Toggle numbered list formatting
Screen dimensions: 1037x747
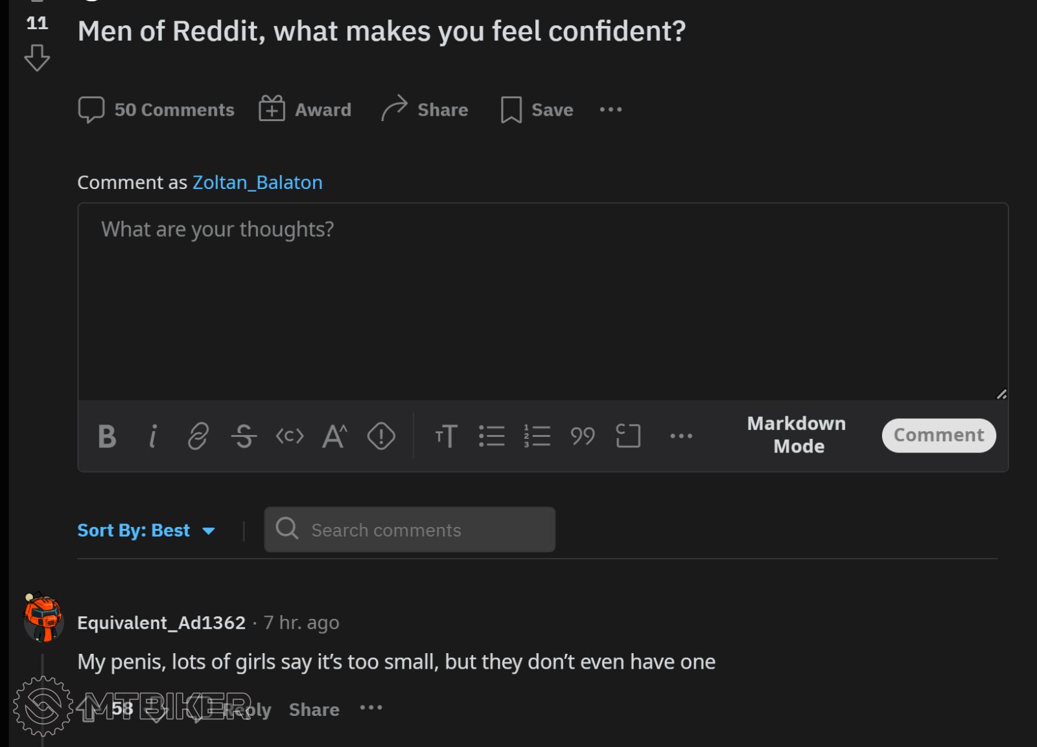point(537,436)
